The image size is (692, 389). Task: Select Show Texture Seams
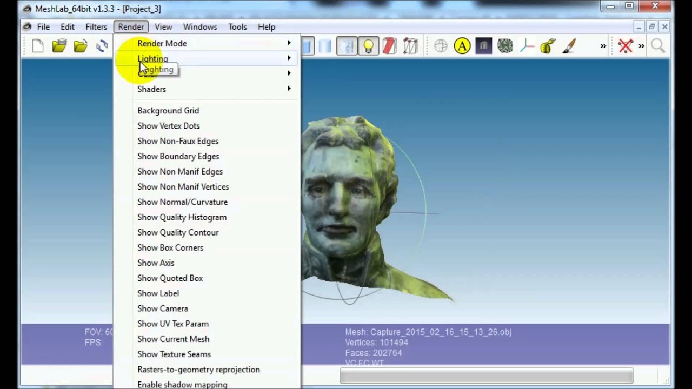(x=207, y=354)
